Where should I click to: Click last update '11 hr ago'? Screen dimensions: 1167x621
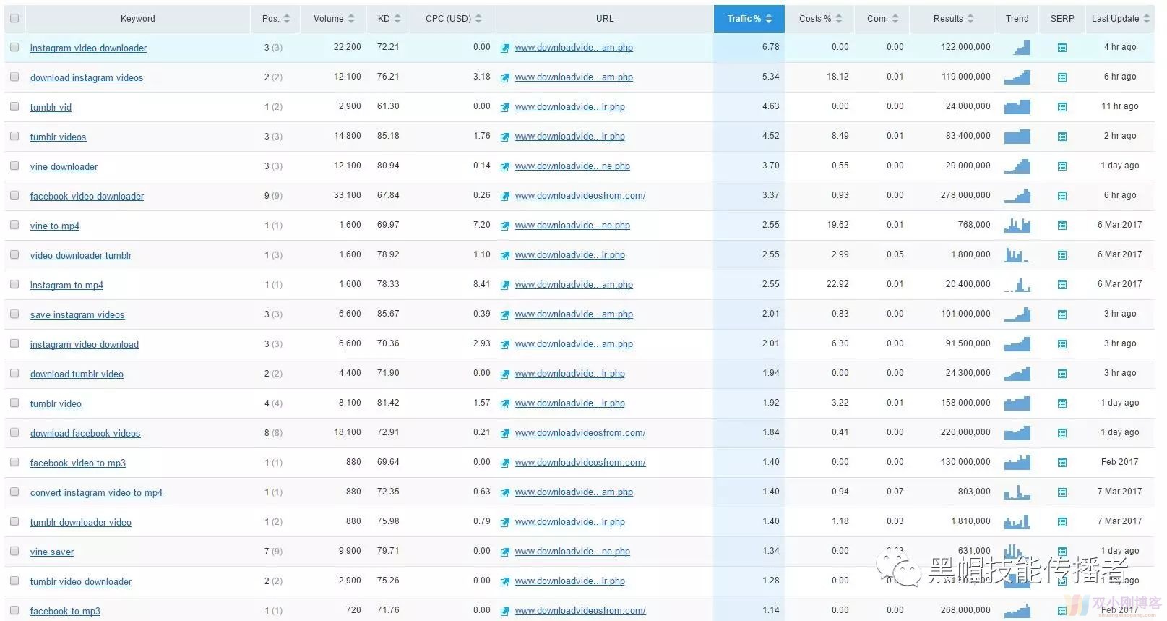pos(1119,106)
